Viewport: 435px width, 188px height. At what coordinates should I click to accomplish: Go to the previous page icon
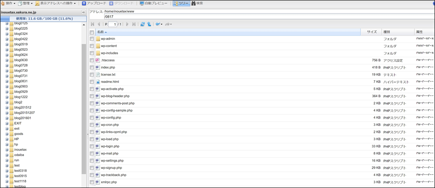99,24
